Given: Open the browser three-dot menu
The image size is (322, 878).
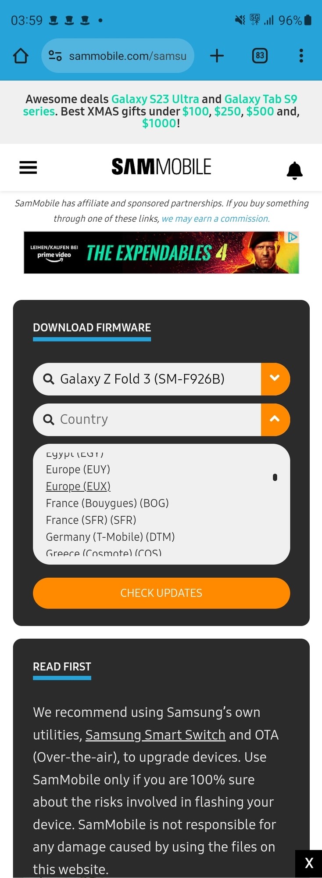Looking at the screenshot, I should tap(301, 56).
